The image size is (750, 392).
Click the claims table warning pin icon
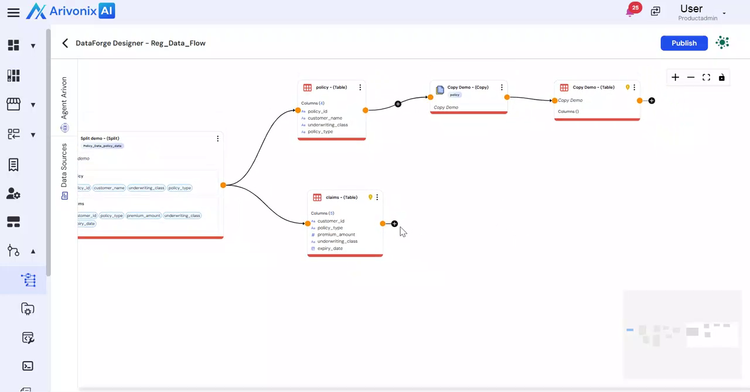(370, 197)
